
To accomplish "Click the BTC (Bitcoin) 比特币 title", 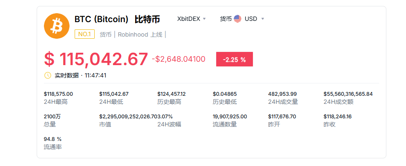I will click(x=117, y=19).
